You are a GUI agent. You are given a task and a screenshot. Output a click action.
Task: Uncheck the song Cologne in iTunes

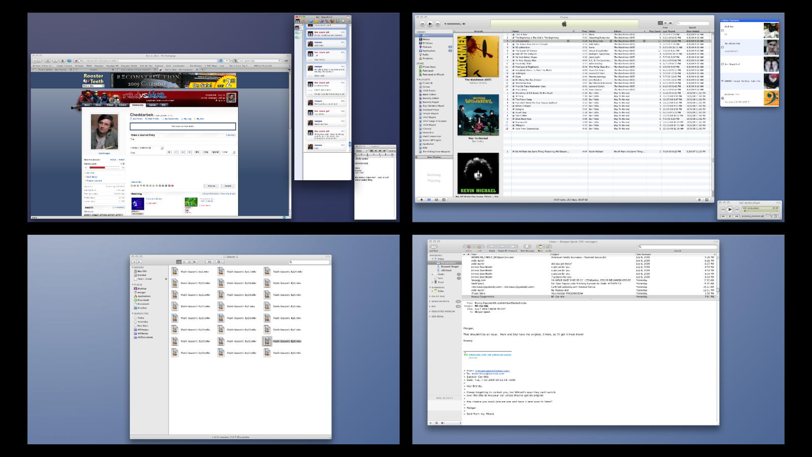(x=514, y=109)
